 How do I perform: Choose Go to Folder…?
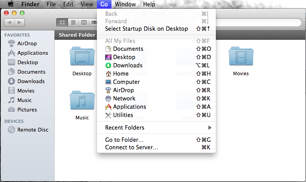156,140
